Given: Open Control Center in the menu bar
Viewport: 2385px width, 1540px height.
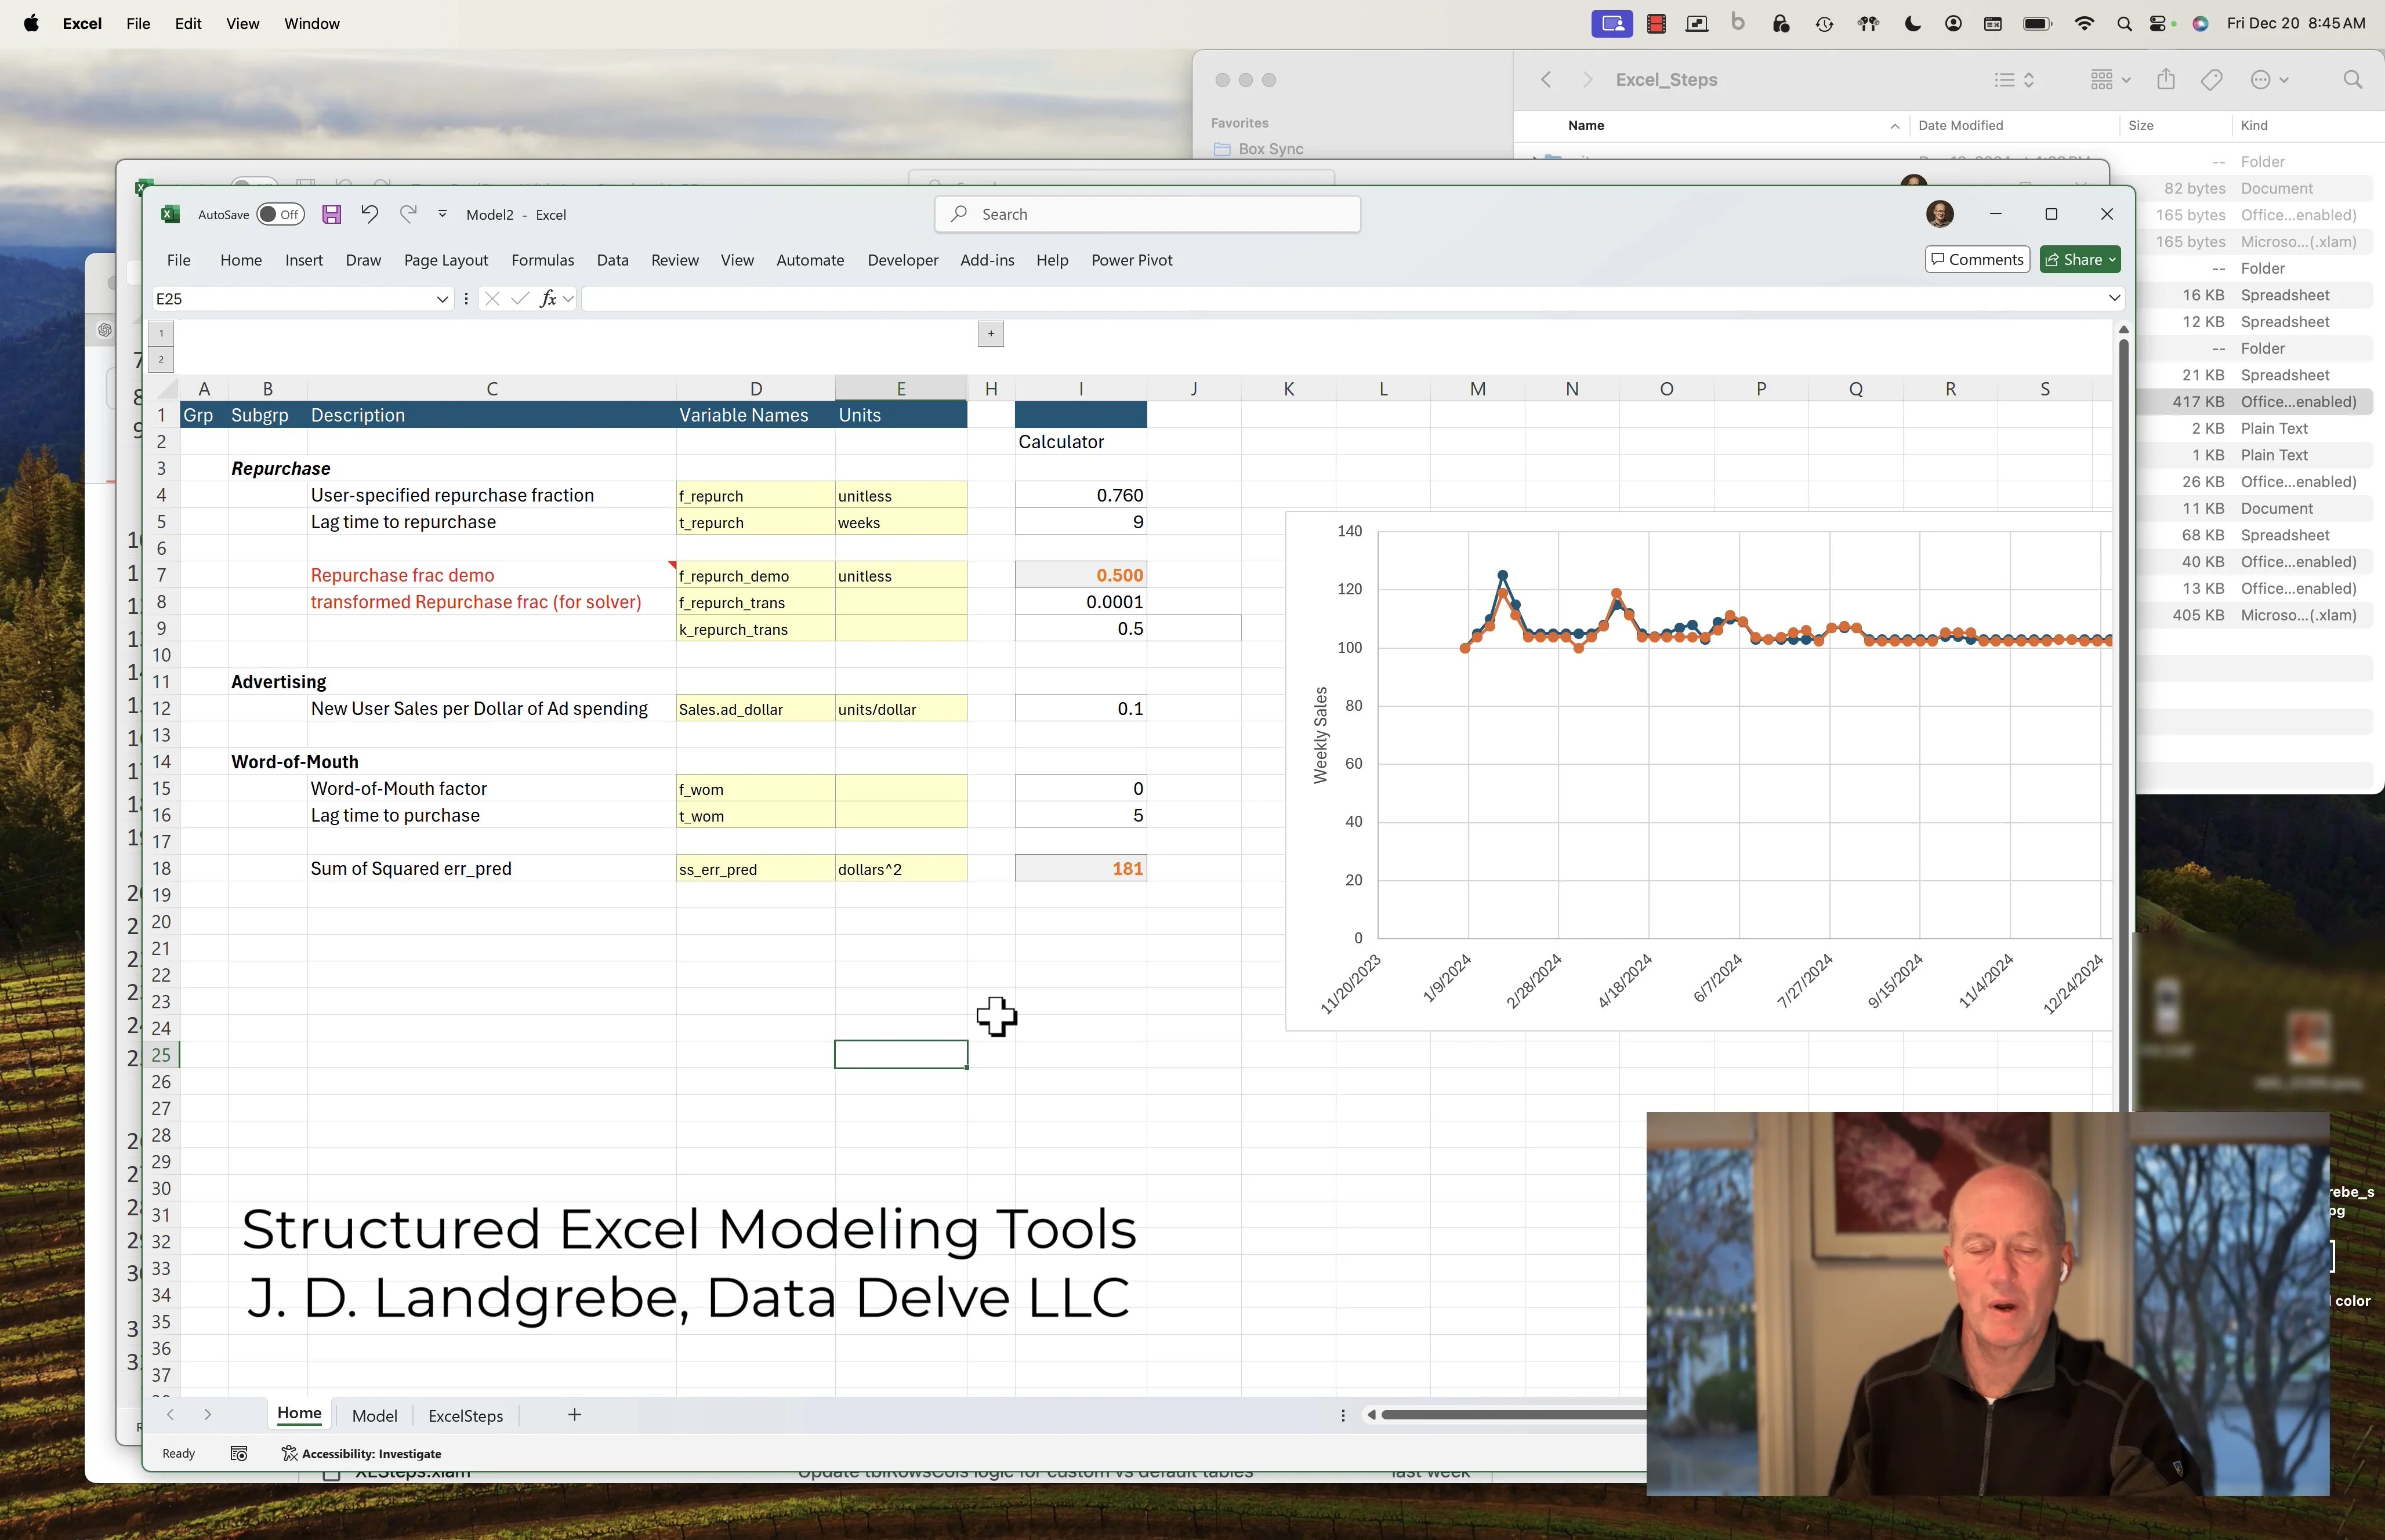Looking at the screenshot, I should click(x=2159, y=23).
